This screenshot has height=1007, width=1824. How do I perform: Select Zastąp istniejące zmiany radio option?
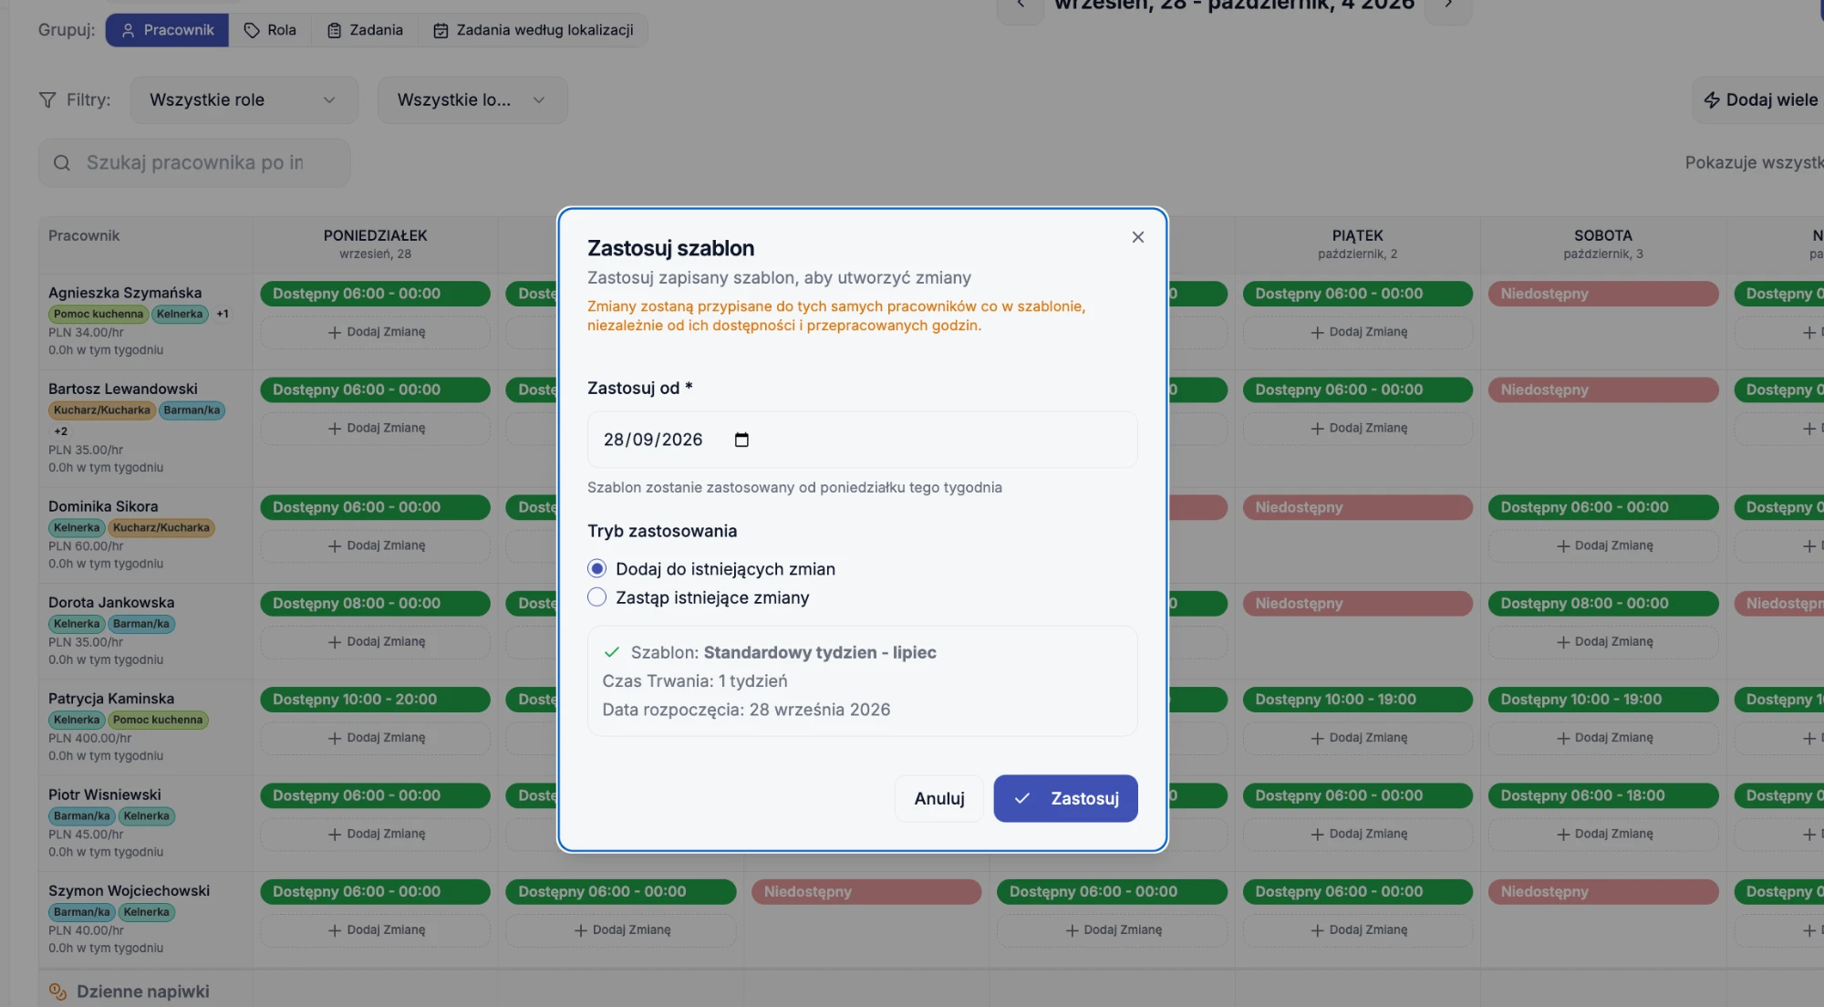pyautogui.click(x=596, y=597)
